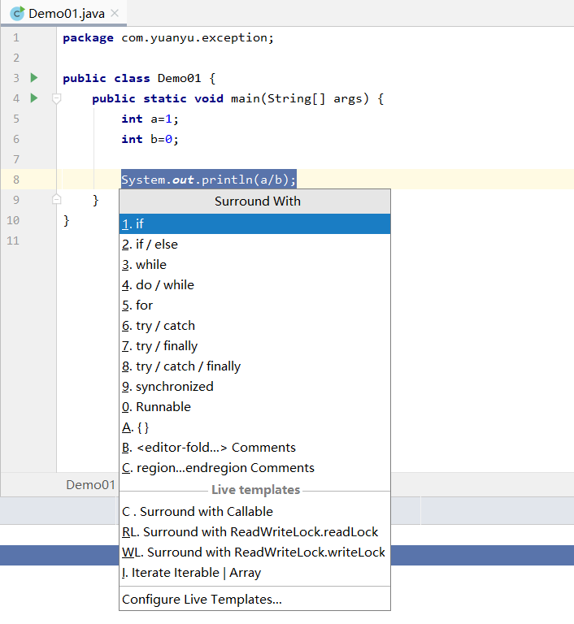The image size is (574, 624).
Task: Click the run gutter icon beside class Demo01
Action: pos(34,78)
